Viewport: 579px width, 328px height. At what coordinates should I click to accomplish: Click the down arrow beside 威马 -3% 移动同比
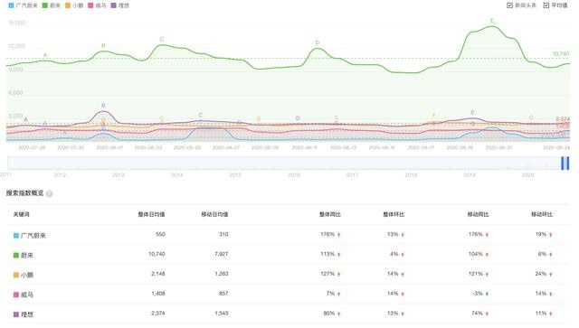[x=487, y=294]
